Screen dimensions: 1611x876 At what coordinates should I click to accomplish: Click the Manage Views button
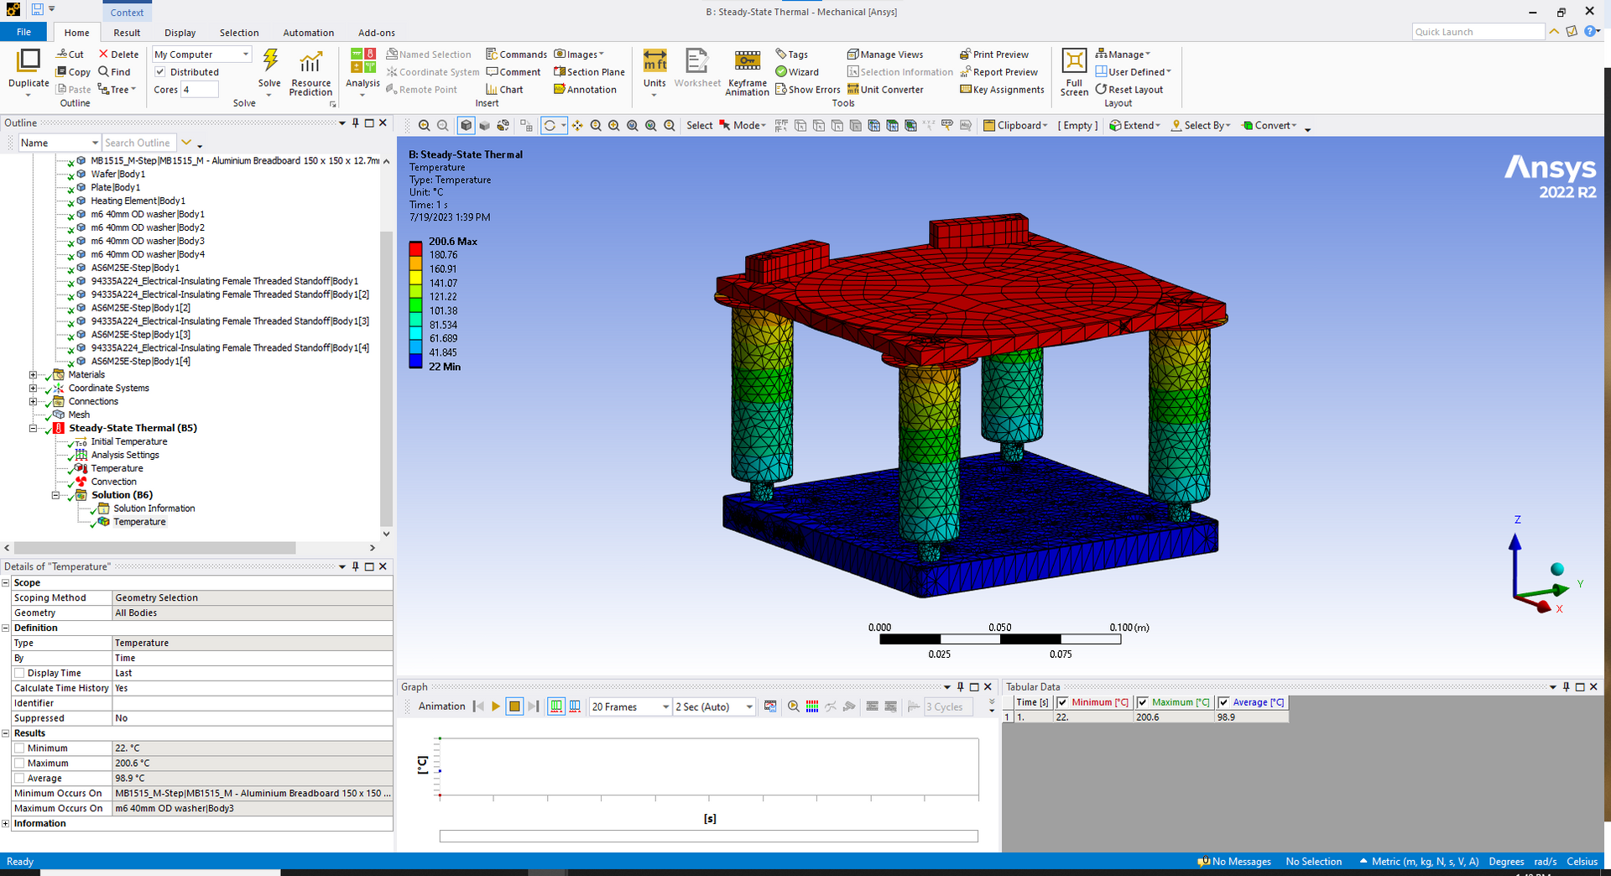tap(885, 55)
